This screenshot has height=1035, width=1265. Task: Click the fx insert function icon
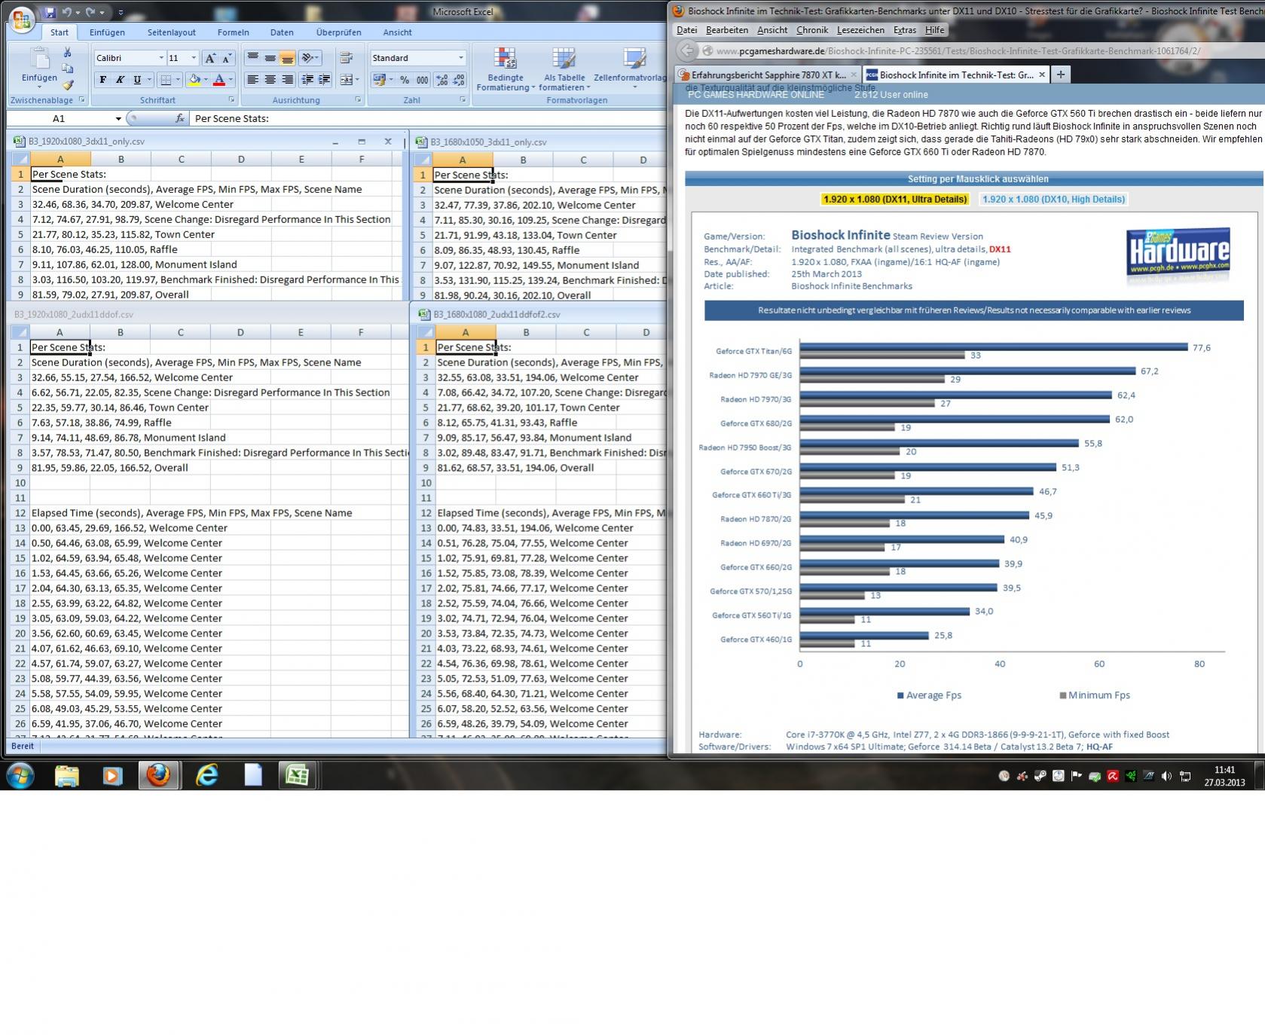click(180, 118)
